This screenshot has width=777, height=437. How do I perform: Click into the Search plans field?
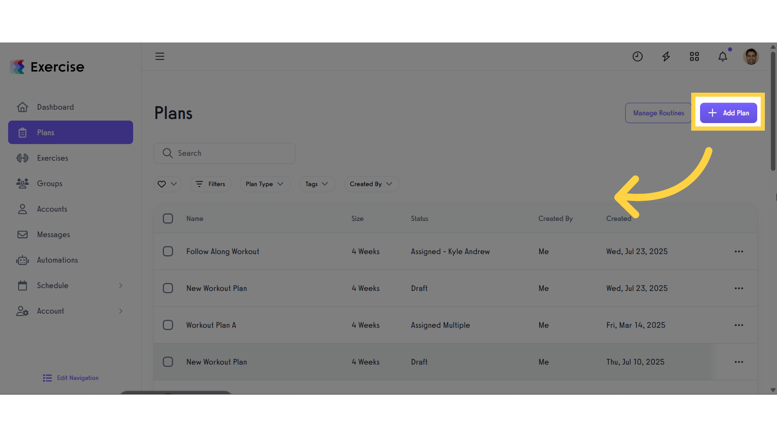[x=225, y=153]
